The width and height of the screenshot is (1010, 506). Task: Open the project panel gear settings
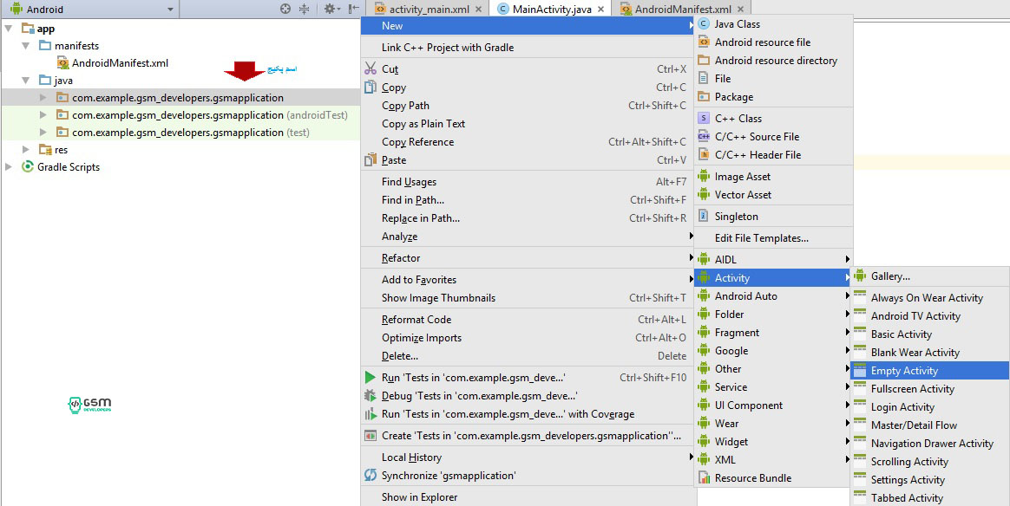[331, 9]
